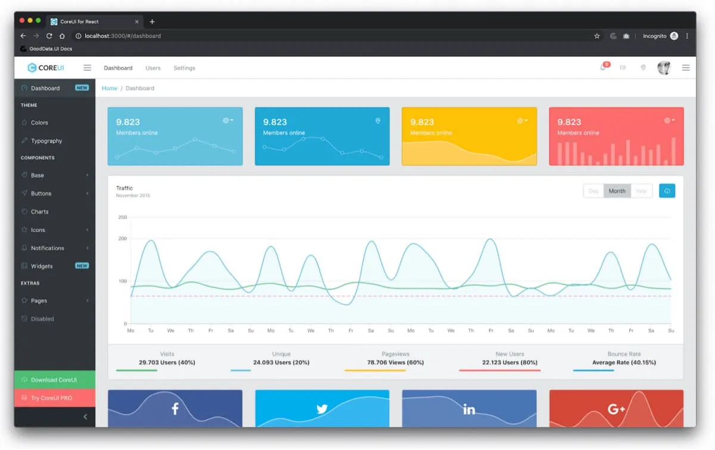
Task: Toggle the sidebar with the hamburger icon
Action: coord(87,67)
